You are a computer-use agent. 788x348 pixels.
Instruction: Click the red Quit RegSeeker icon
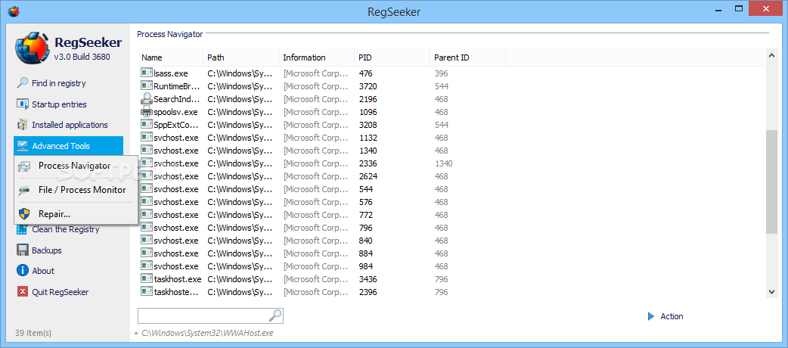[x=23, y=292]
